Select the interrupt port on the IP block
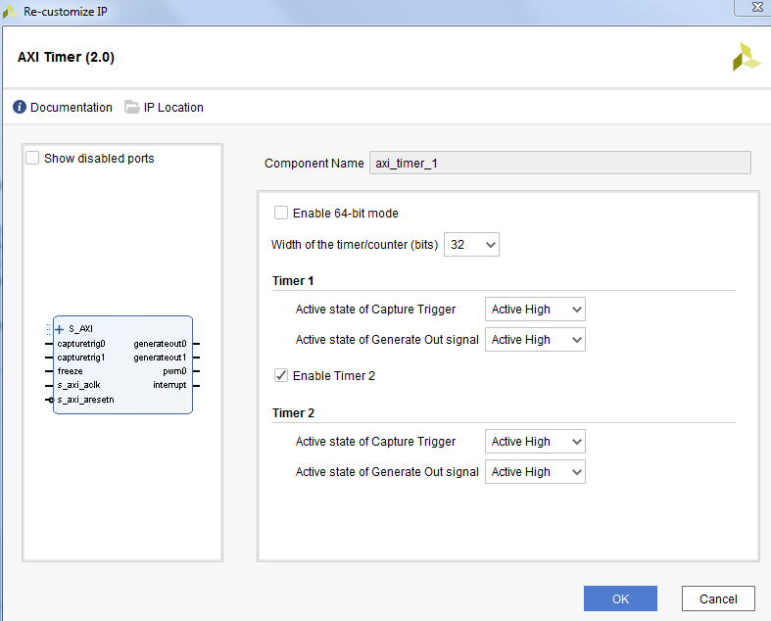 (x=169, y=385)
